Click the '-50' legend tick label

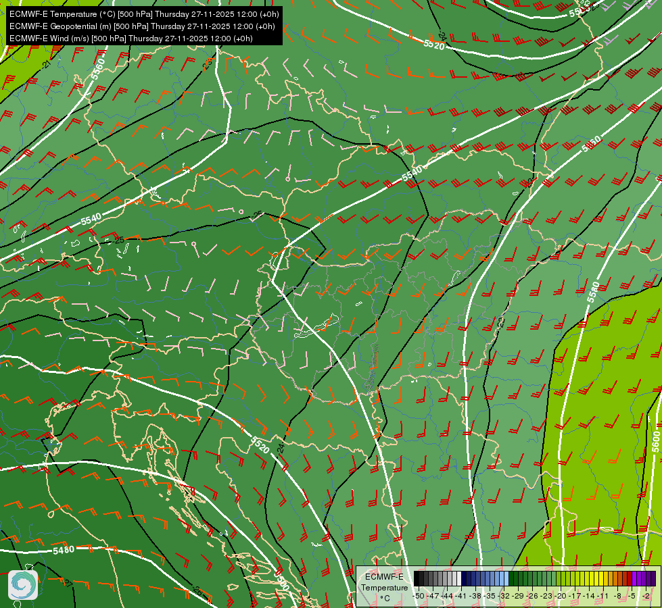click(419, 597)
